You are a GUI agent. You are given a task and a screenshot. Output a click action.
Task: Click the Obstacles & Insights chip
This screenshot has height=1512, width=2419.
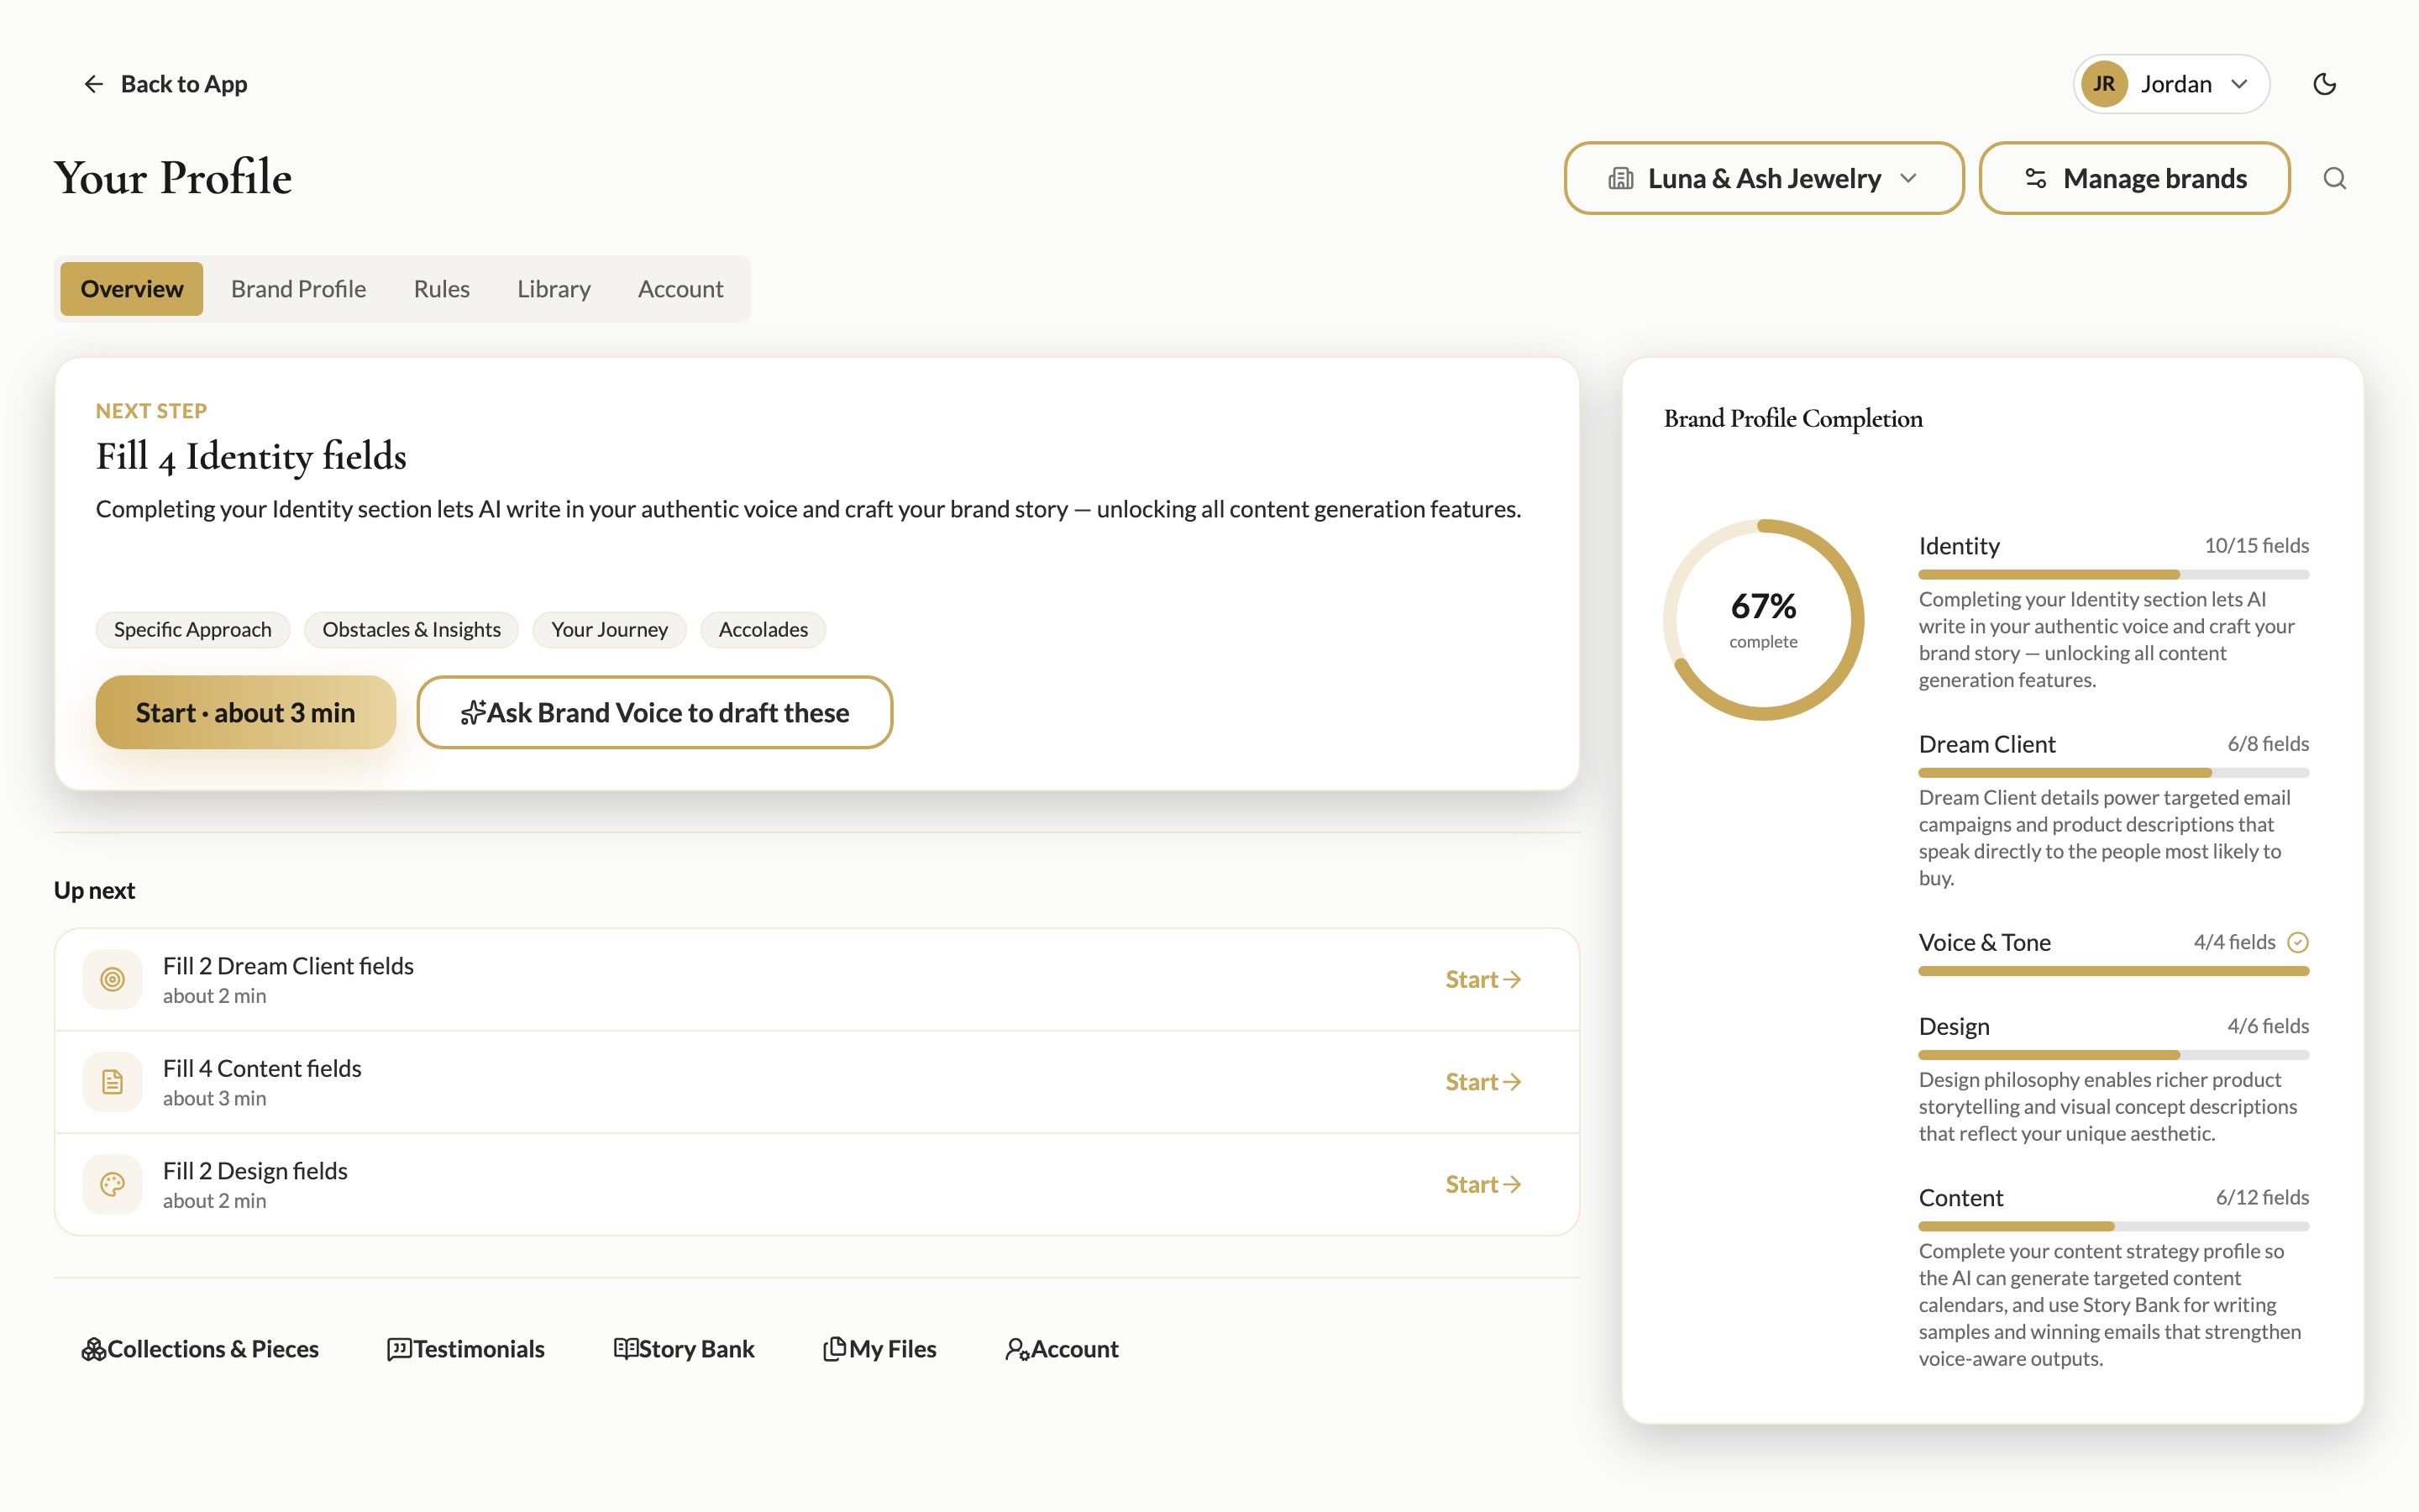(411, 629)
